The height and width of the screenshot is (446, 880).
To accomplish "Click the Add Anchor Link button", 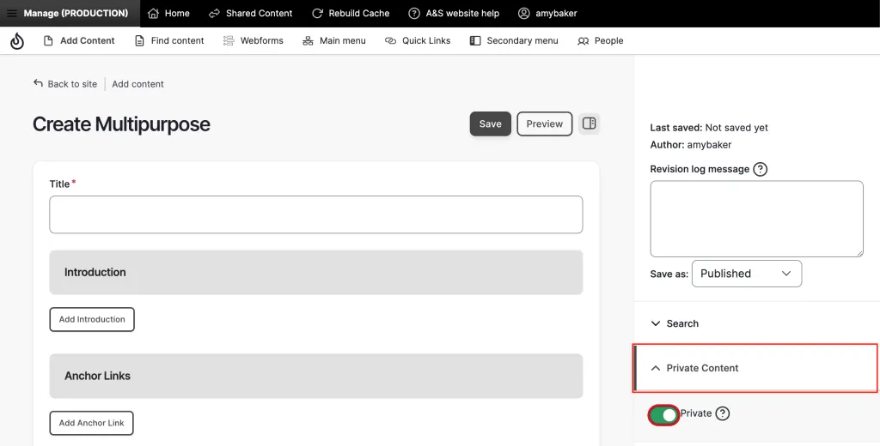I will pos(91,423).
